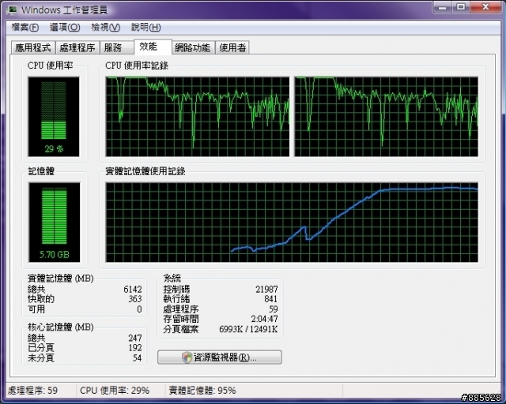Switch to the 網路功能 tab
This screenshot has height=404, width=506.
193,47
